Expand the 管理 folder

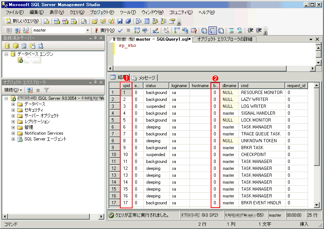(x=13, y=127)
